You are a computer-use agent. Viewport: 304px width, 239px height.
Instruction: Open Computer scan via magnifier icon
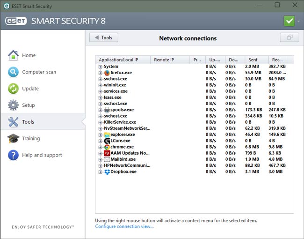pos(13,72)
